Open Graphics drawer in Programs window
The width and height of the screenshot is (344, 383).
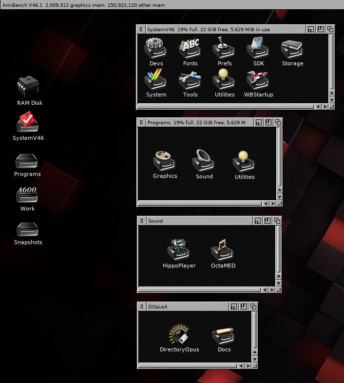(x=165, y=161)
